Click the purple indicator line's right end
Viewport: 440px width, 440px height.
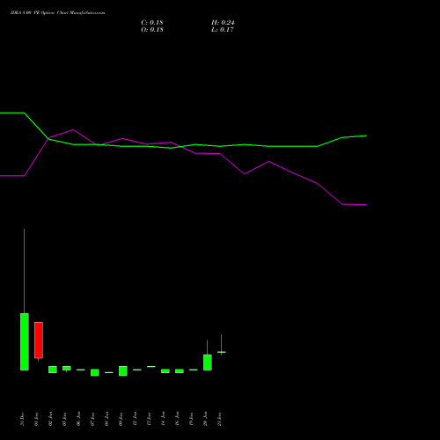[366, 205]
